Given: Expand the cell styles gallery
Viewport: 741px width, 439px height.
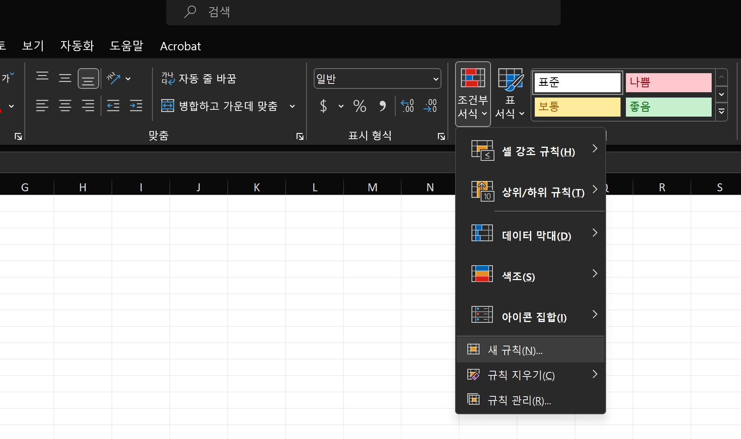Looking at the screenshot, I should click(x=722, y=112).
